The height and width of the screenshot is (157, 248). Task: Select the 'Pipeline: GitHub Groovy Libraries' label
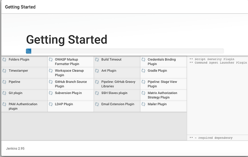coord(118,84)
